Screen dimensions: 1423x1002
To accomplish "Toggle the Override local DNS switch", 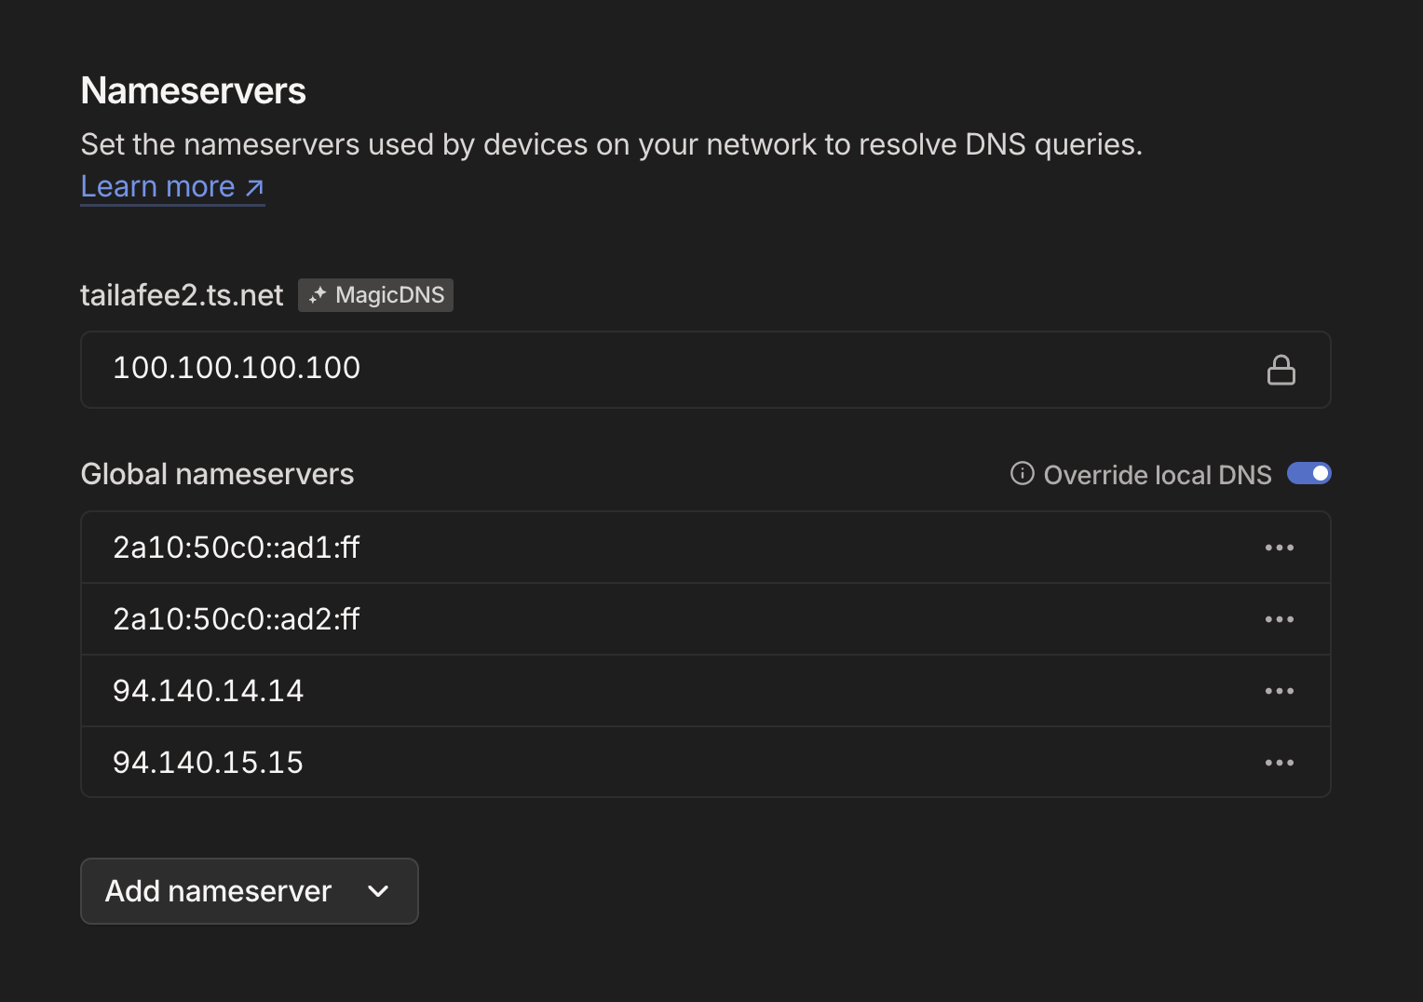I will (1308, 474).
